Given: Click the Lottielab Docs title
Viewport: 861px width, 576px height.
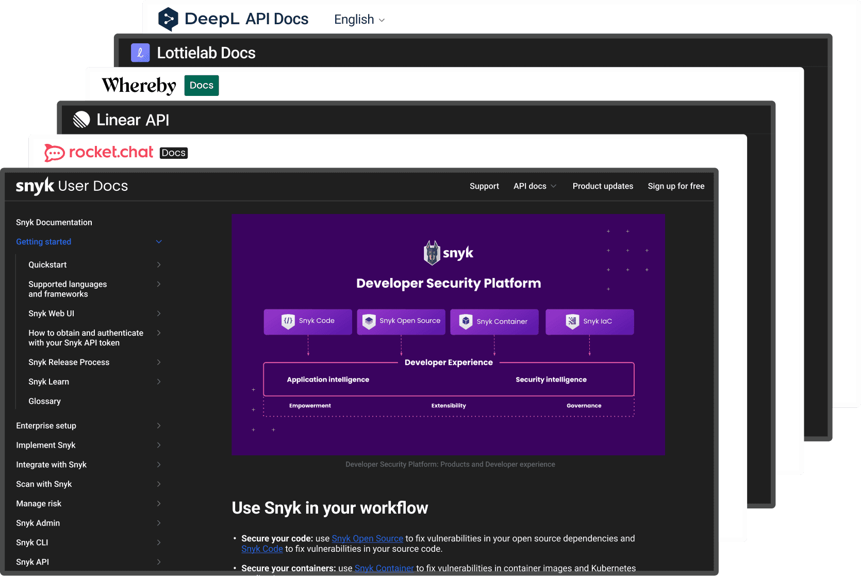Looking at the screenshot, I should tap(206, 53).
